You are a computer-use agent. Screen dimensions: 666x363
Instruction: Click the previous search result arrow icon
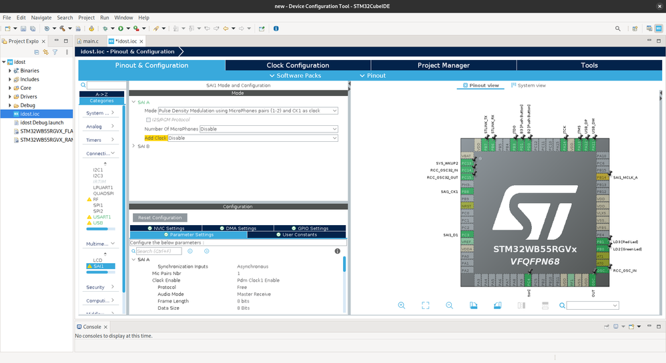(190, 251)
